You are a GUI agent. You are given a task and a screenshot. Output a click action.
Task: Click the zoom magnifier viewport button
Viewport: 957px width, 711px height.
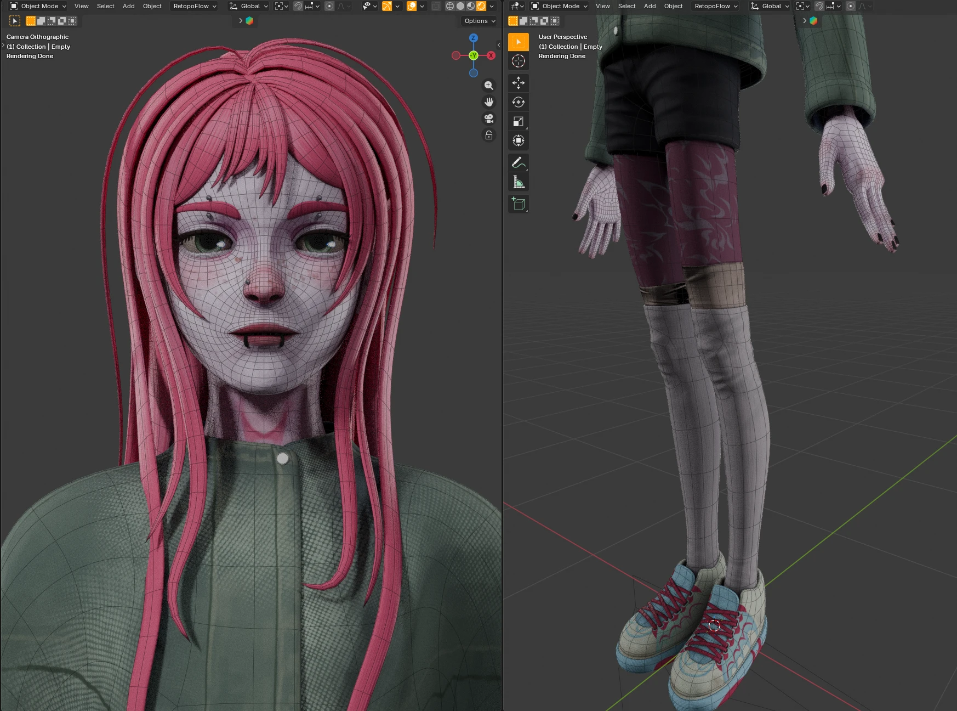488,86
